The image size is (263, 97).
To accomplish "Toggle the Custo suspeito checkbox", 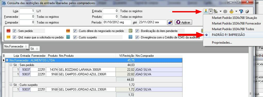I will [x=75, y=37].
